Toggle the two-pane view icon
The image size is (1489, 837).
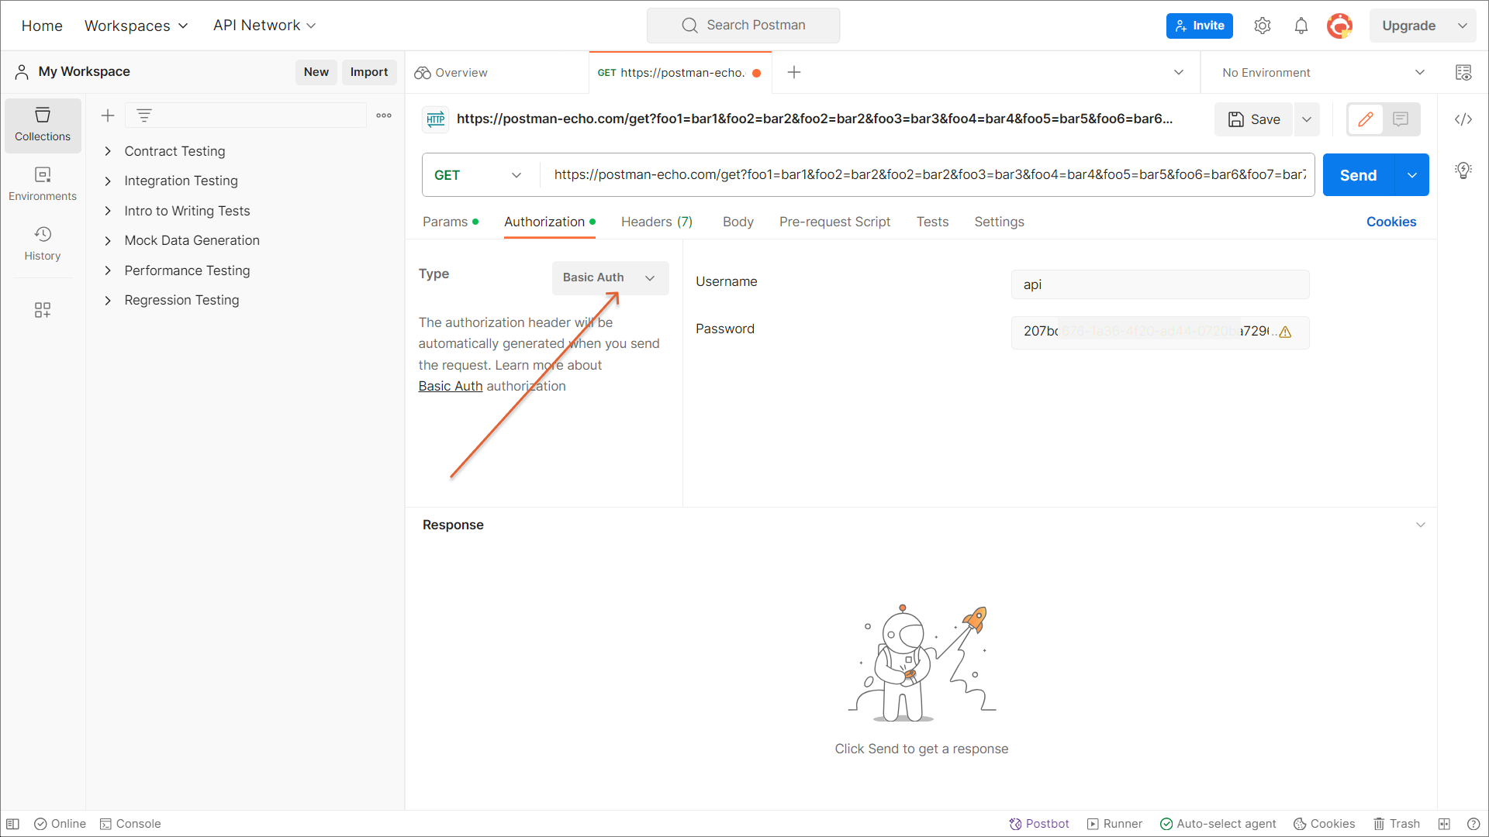click(1443, 824)
